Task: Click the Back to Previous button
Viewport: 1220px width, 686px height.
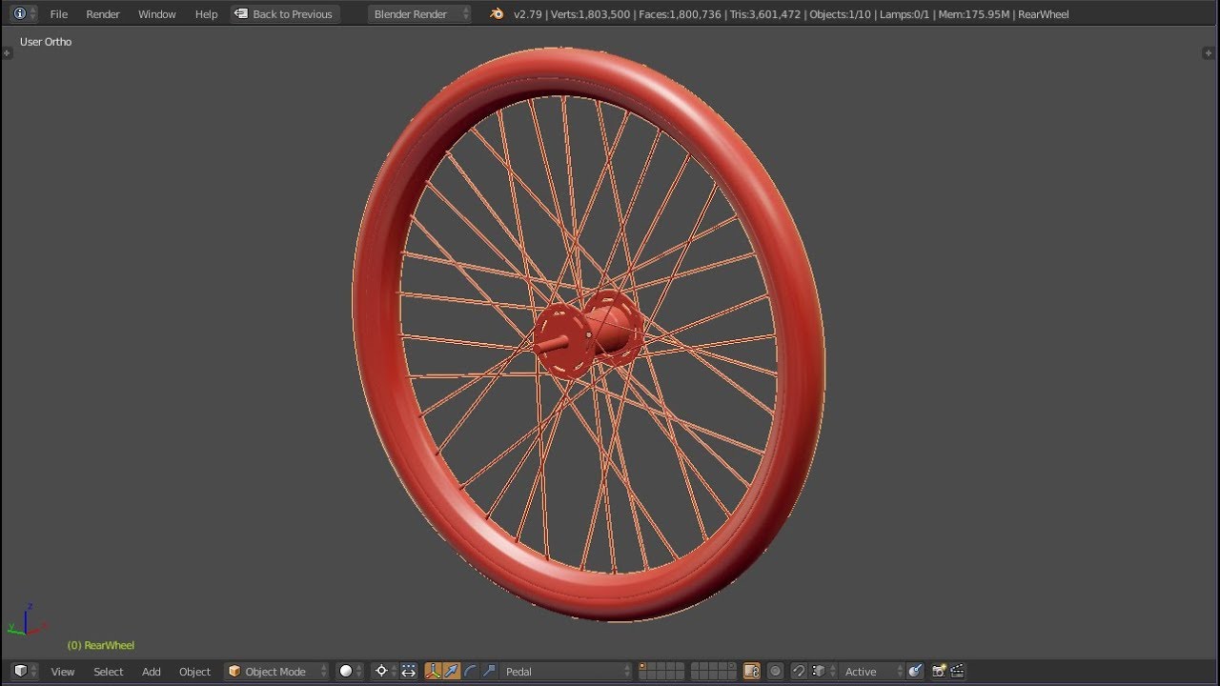Action: (x=284, y=14)
